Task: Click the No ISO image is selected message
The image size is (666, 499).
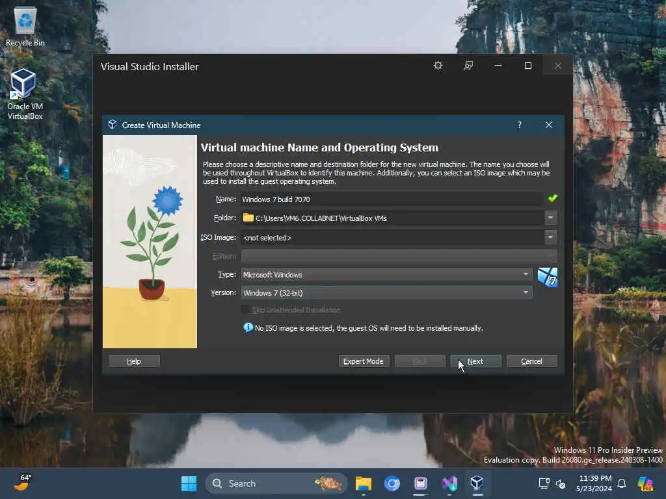Action: coord(369,328)
